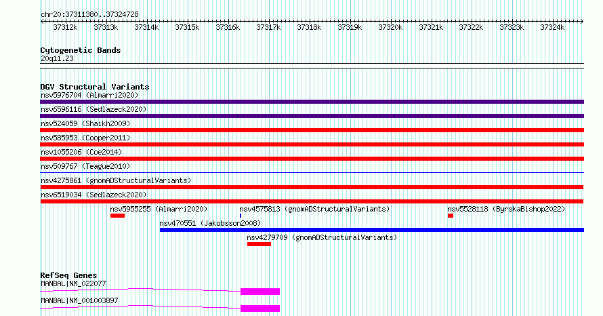This screenshot has width=603, height=316.
Task: Select the nsv4275861 red variant bar
Action: tap(312, 187)
